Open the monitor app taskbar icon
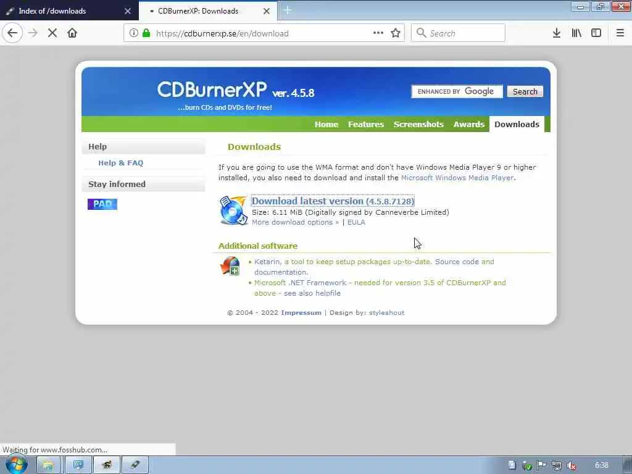Image resolution: width=632 pixels, height=474 pixels. tap(78, 465)
